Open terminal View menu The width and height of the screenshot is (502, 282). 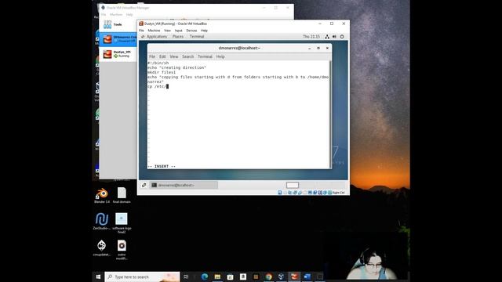tap(174, 56)
